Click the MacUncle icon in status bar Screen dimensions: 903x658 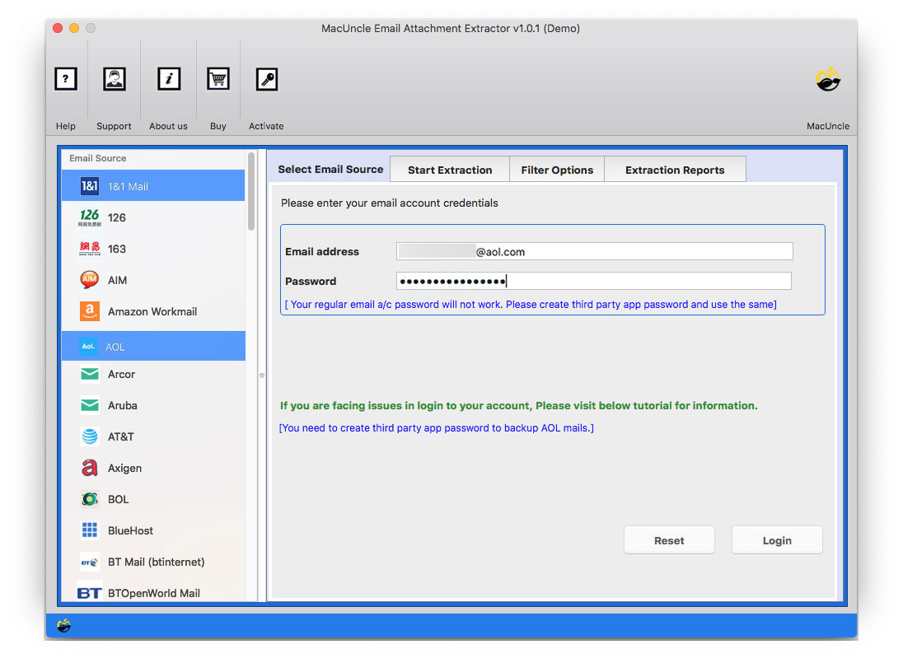(x=64, y=625)
